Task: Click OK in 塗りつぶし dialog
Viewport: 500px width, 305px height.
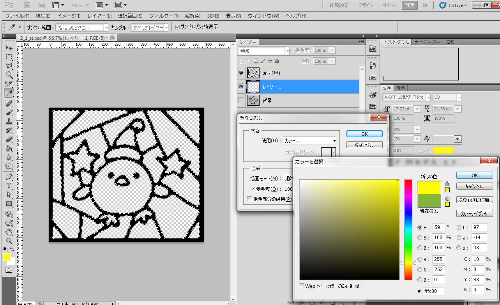Action: [364, 134]
